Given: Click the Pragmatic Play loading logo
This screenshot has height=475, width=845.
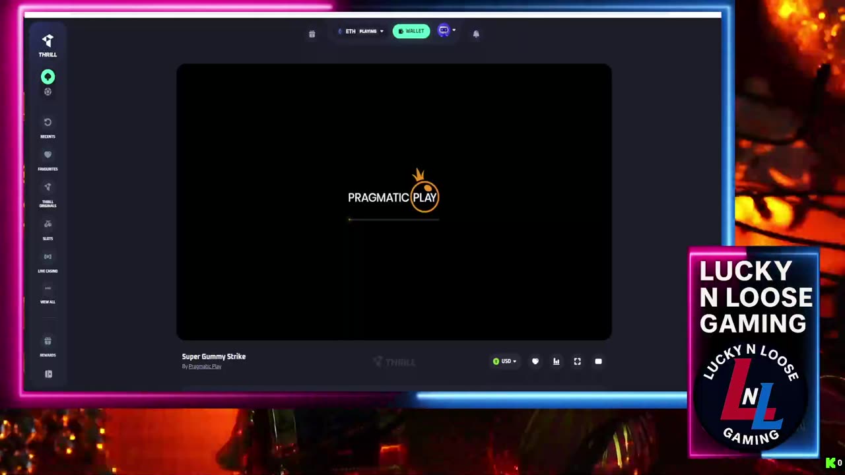Looking at the screenshot, I should coord(393,192).
